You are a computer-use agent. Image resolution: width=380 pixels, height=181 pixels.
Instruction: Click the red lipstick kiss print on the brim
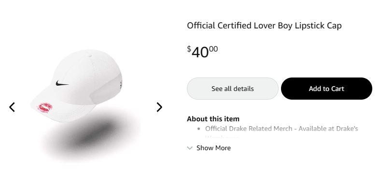coord(45,107)
